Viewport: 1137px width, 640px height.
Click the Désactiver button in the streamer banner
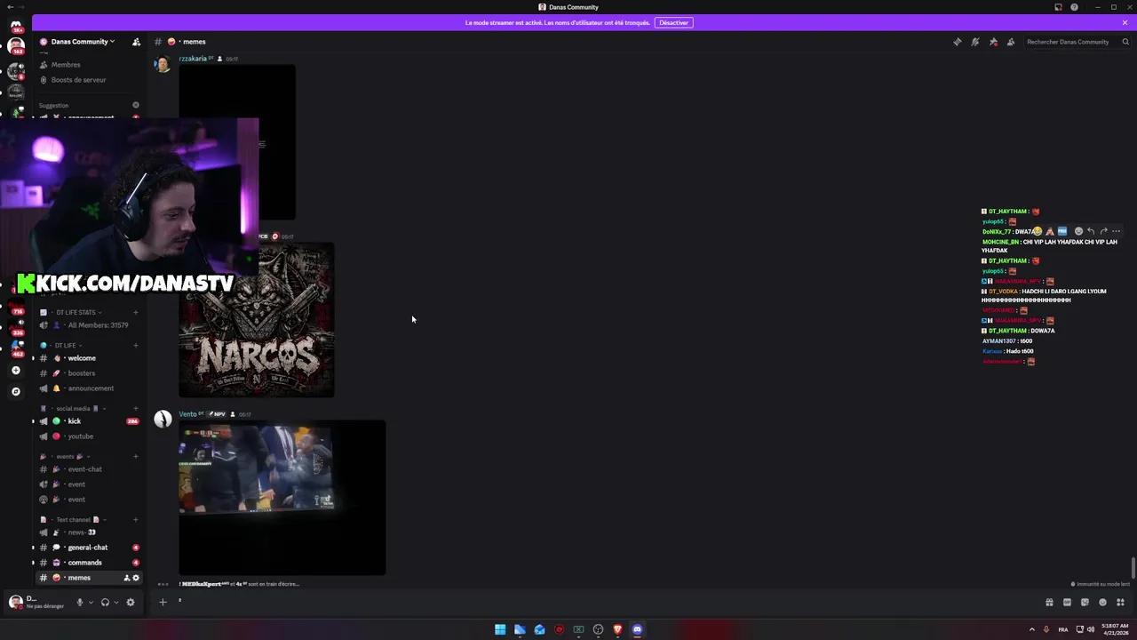(x=673, y=22)
